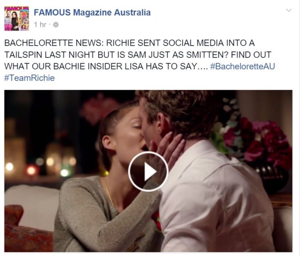Follow the #TeamRichie hashtag
Image resolution: width=300 pixels, height=256 pixels.
point(29,78)
